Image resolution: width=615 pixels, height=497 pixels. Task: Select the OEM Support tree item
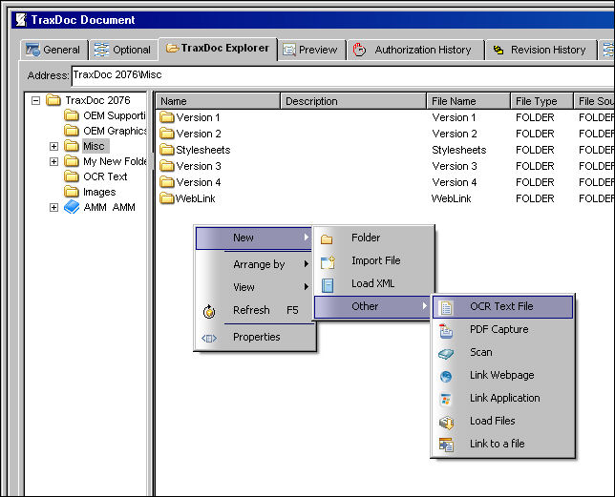pyautogui.click(x=115, y=115)
